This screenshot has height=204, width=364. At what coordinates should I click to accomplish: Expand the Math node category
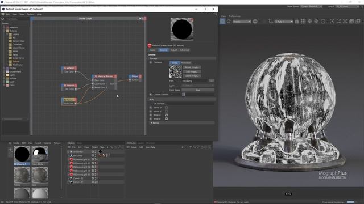pyautogui.click(x=4, y=82)
